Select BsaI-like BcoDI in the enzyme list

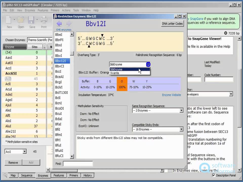[x=62, y=108]
